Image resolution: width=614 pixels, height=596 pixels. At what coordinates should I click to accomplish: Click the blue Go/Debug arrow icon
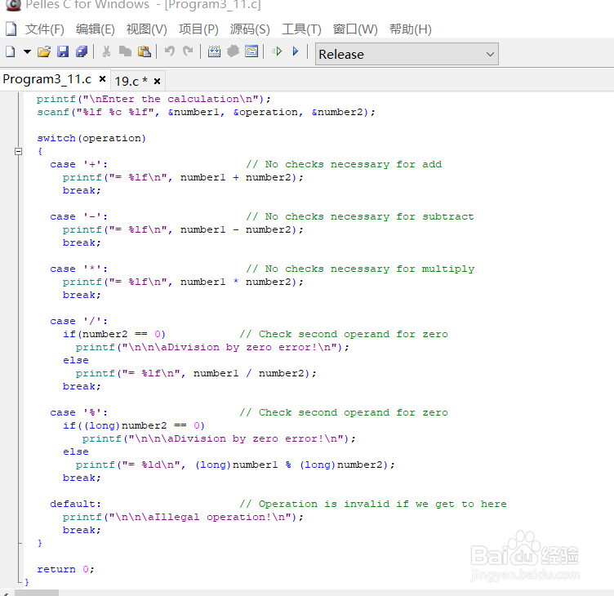(296, 51)
